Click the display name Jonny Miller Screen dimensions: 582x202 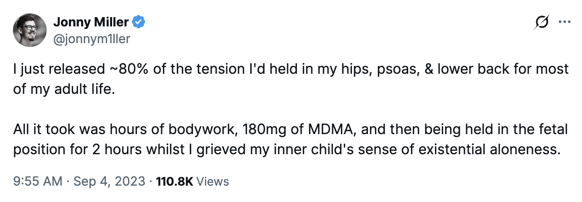91,22
